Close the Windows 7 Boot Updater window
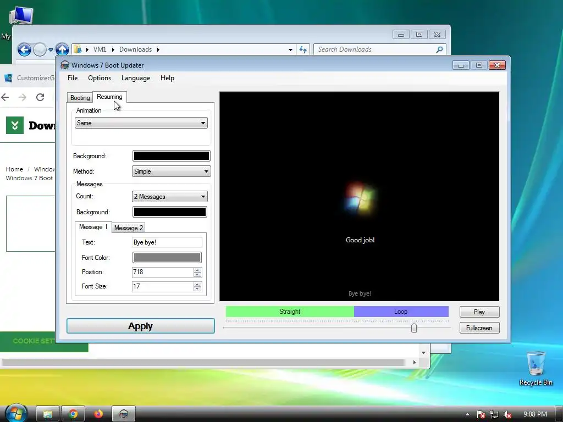Viewport: 563px width, 422px height. tap(497, 65)
